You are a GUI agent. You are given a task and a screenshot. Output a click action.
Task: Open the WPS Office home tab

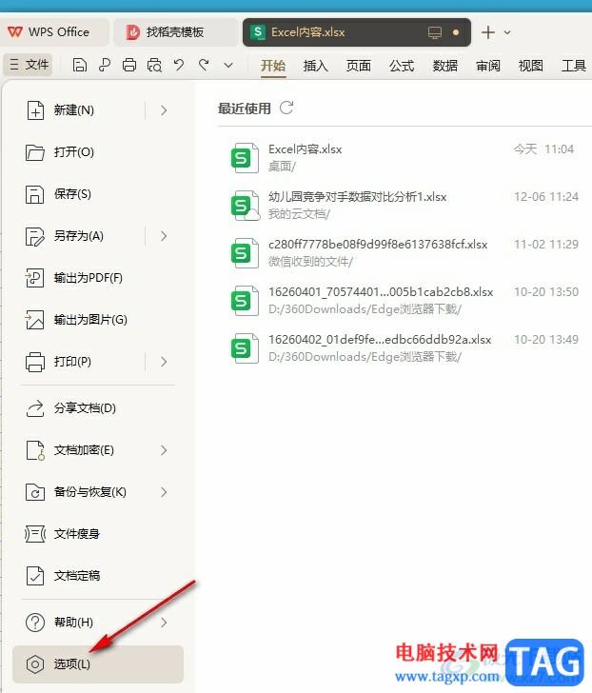[x=54, y=32]
